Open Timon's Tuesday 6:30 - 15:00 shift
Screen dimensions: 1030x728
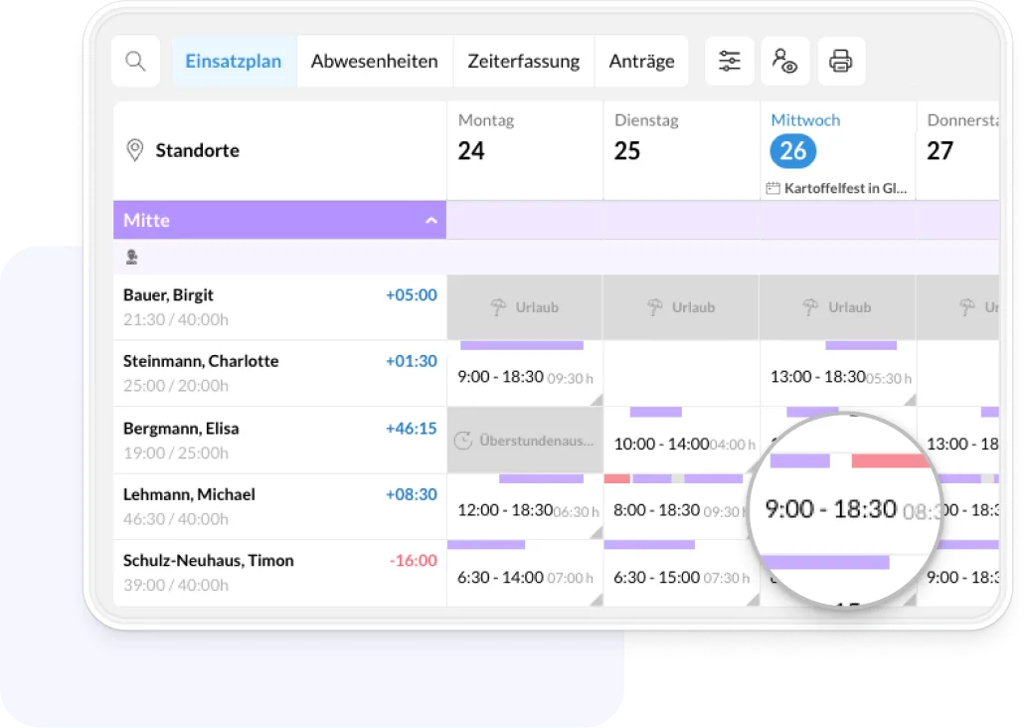point(681,573)
